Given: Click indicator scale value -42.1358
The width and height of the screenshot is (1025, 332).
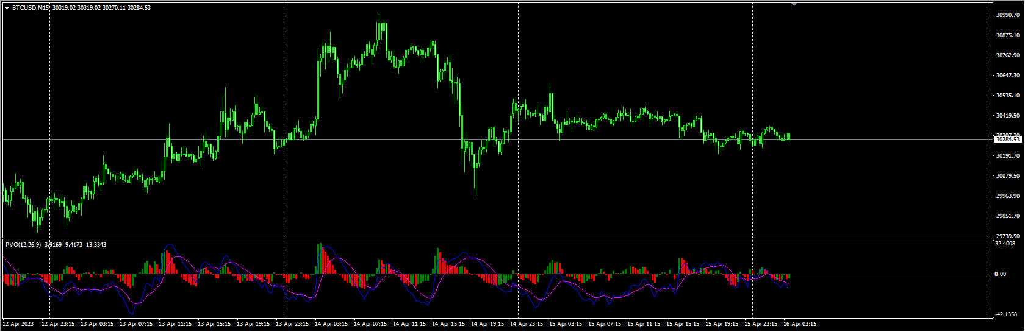Looking at the screenshot, I should pos(1007,314).
